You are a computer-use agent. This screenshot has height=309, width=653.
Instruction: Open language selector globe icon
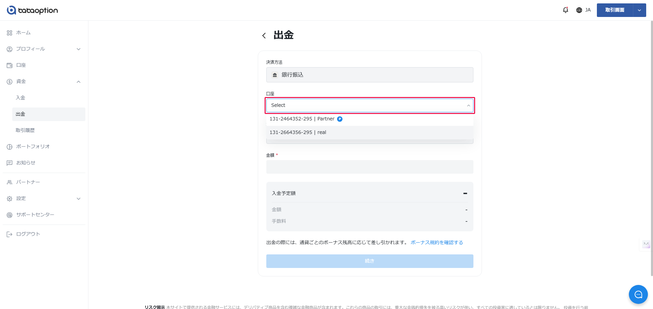tap(579, 10)
